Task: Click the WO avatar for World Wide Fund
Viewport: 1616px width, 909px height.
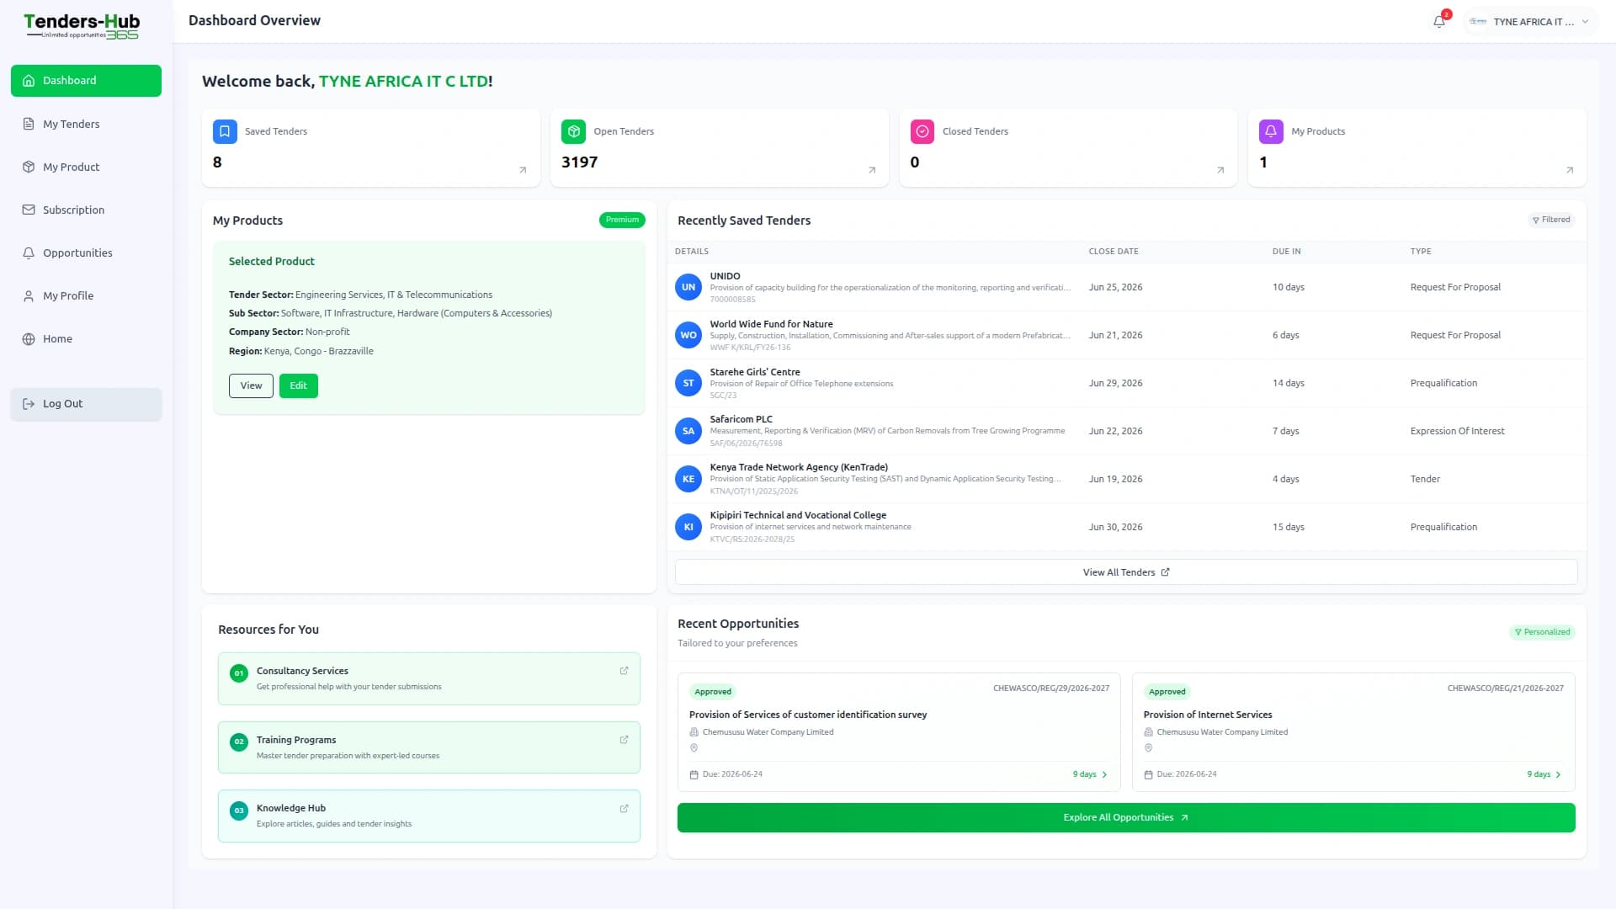Action: tap(688, 335)
